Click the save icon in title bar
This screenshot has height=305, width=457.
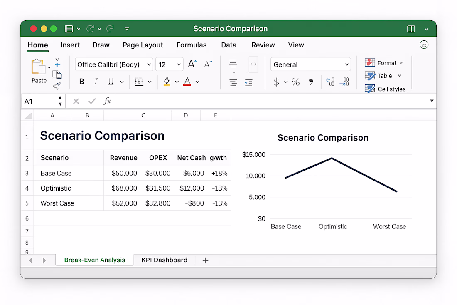(69, 29)
